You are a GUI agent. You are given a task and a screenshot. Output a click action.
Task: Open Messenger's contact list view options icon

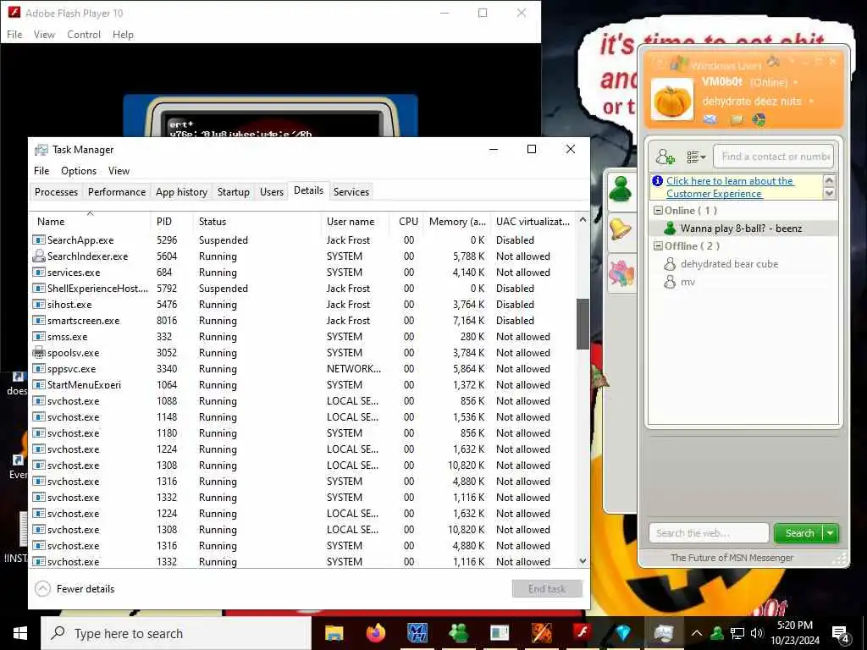pyautogui.click(x=696, y=157)
